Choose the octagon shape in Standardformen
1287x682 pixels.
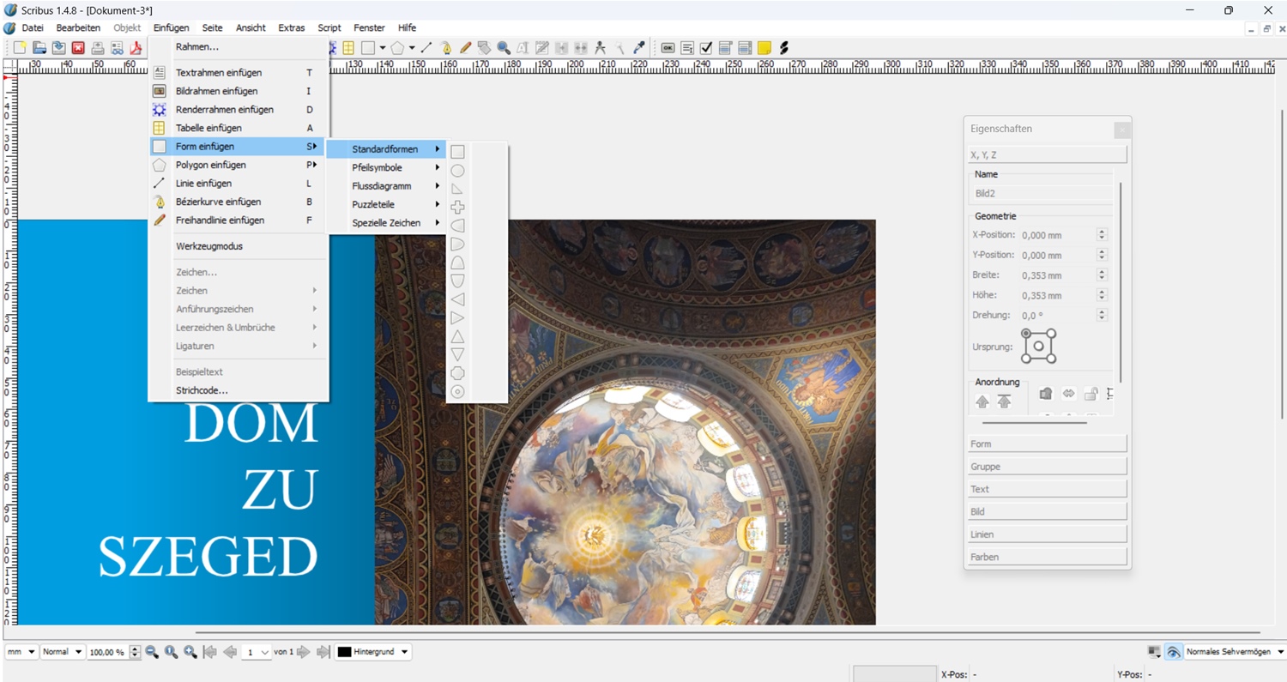pyautogui.click(x=457, y=373)
